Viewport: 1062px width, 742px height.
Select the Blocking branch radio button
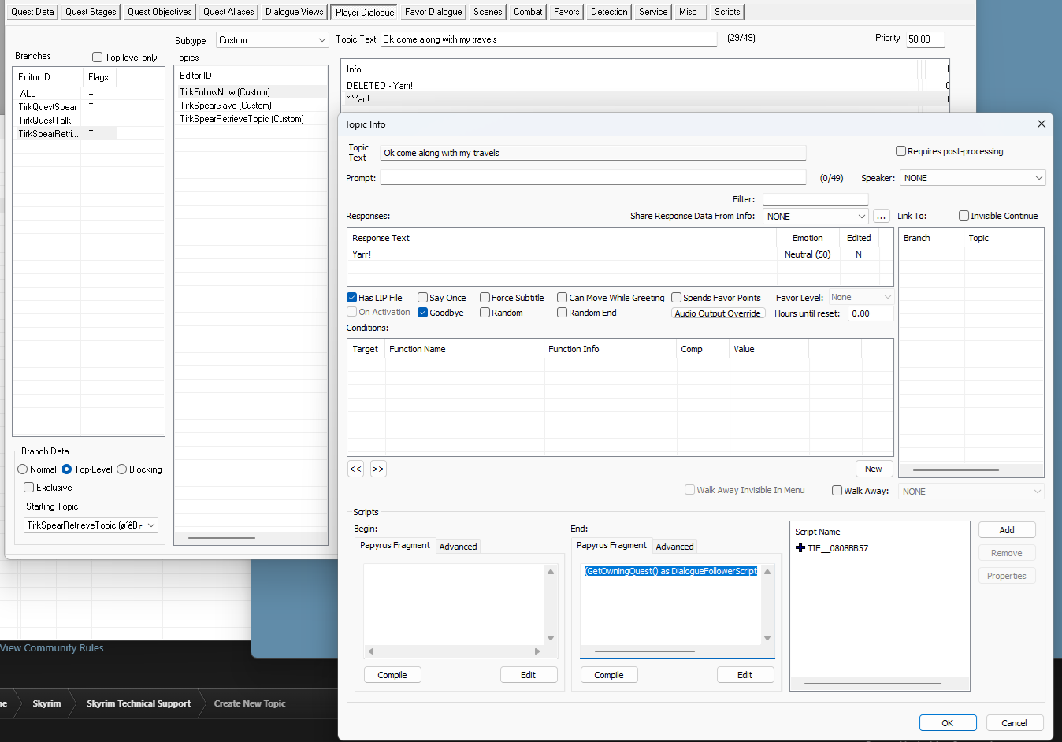pyautogui.click(x=120, y=469)
